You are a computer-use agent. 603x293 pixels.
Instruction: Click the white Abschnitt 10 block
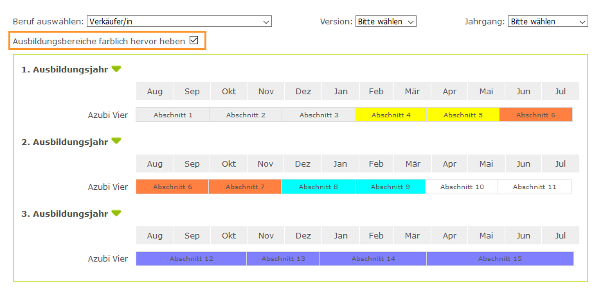pos(462,187)
